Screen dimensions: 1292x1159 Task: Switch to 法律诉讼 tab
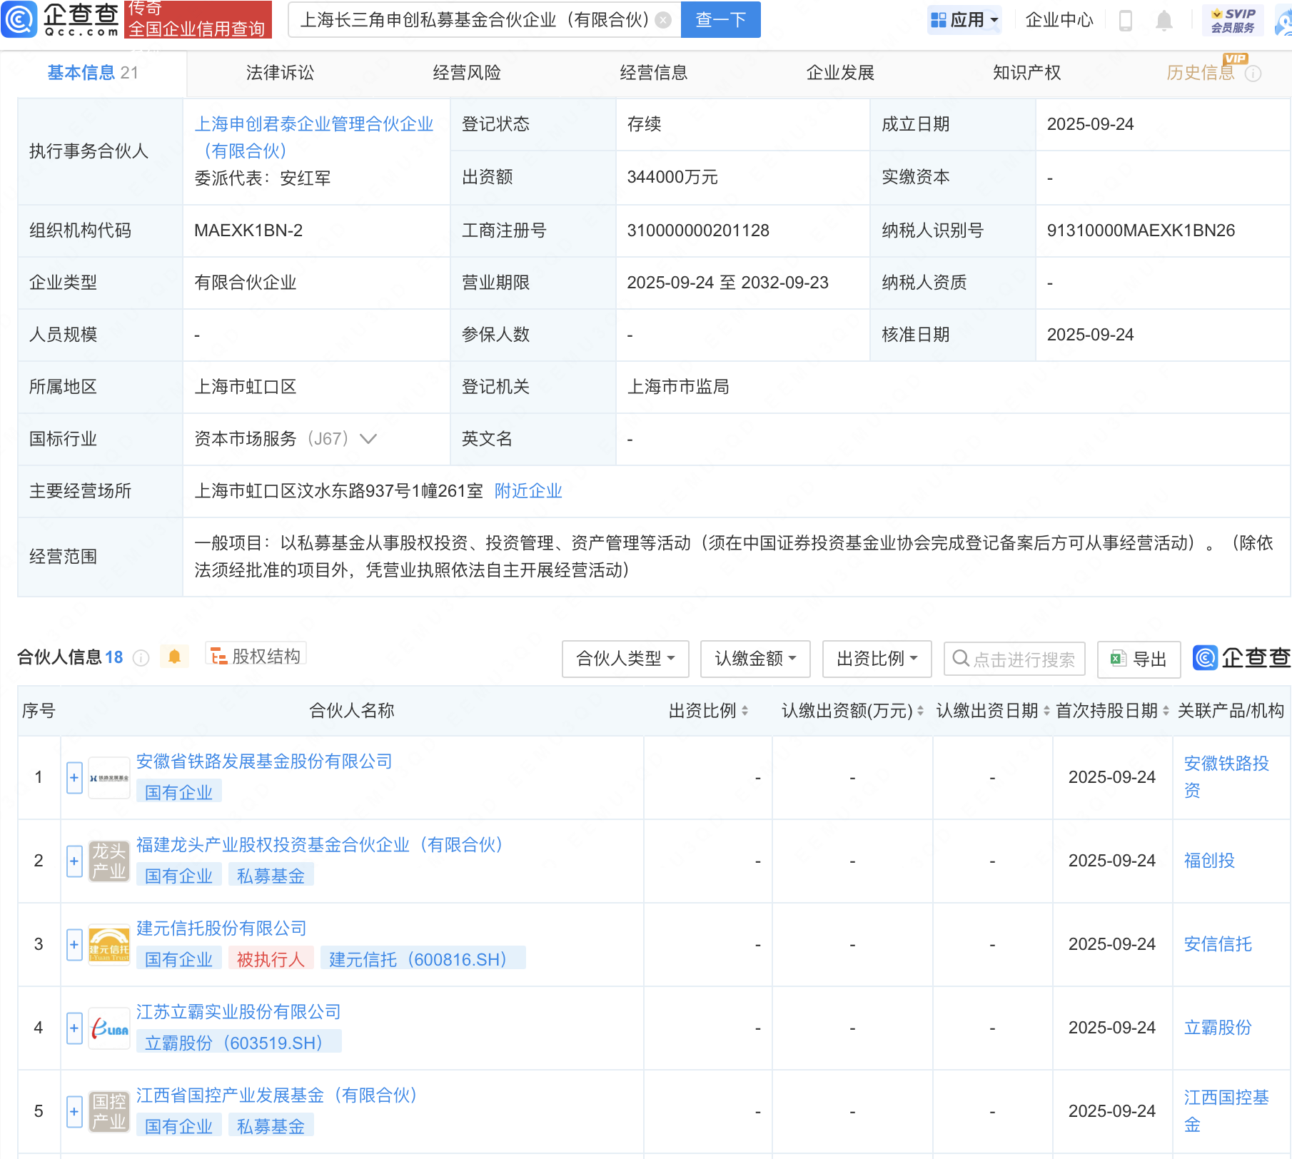(x=280, y=73)
